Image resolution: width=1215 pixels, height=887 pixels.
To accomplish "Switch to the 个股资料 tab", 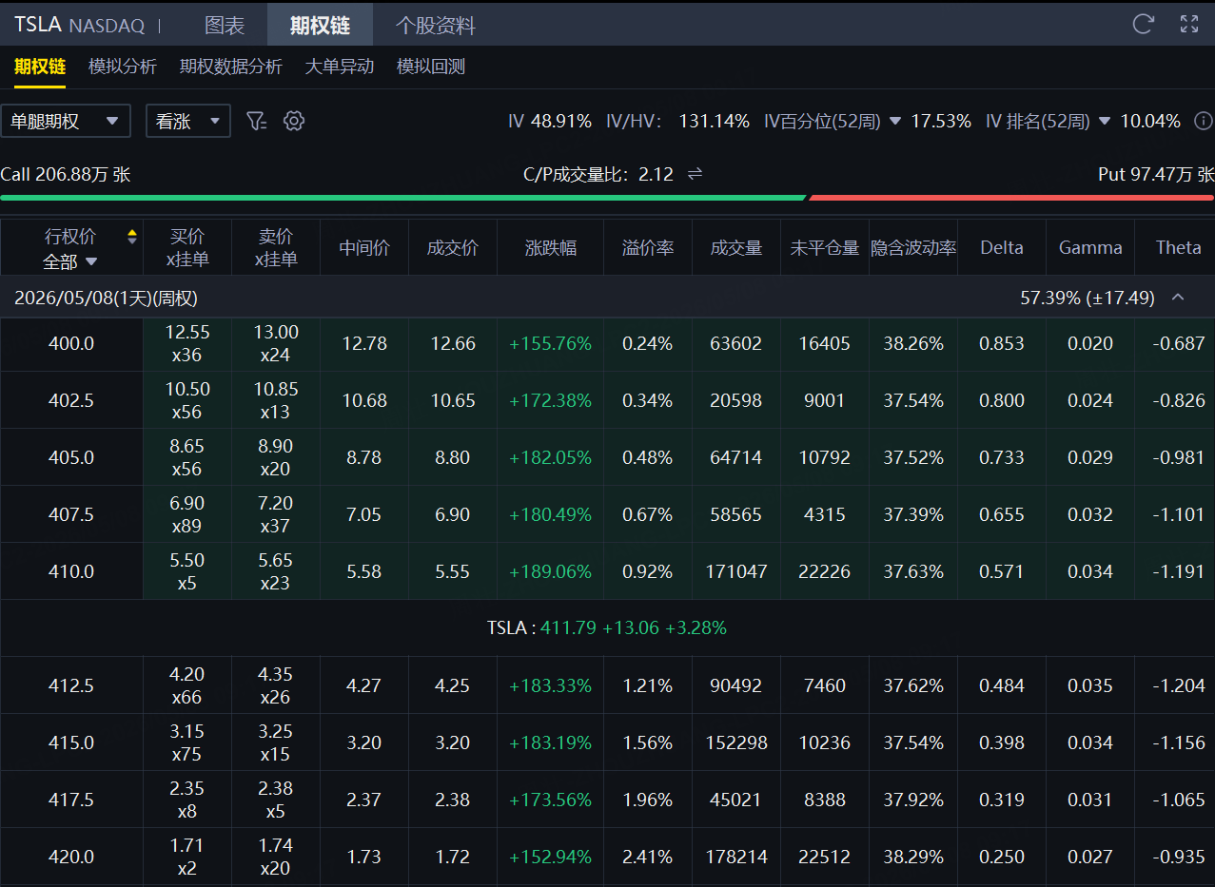I will pos(436,25).
